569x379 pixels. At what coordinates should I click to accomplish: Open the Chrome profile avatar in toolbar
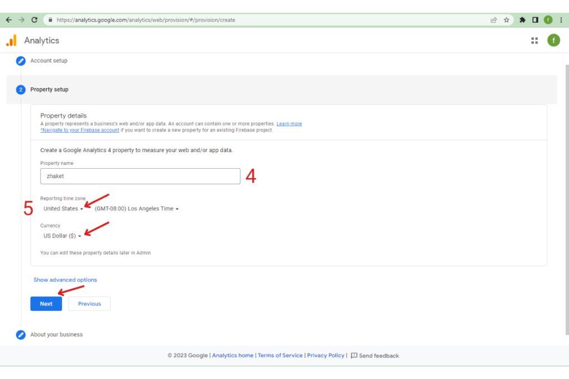548,20
